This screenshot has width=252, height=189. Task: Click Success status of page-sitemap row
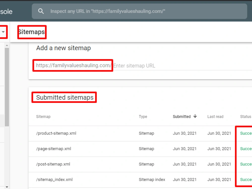coord(246,149)
